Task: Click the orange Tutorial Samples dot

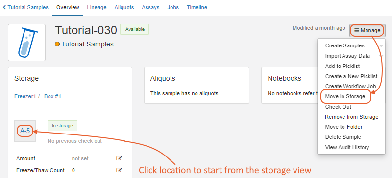Action: pos(57,44)
